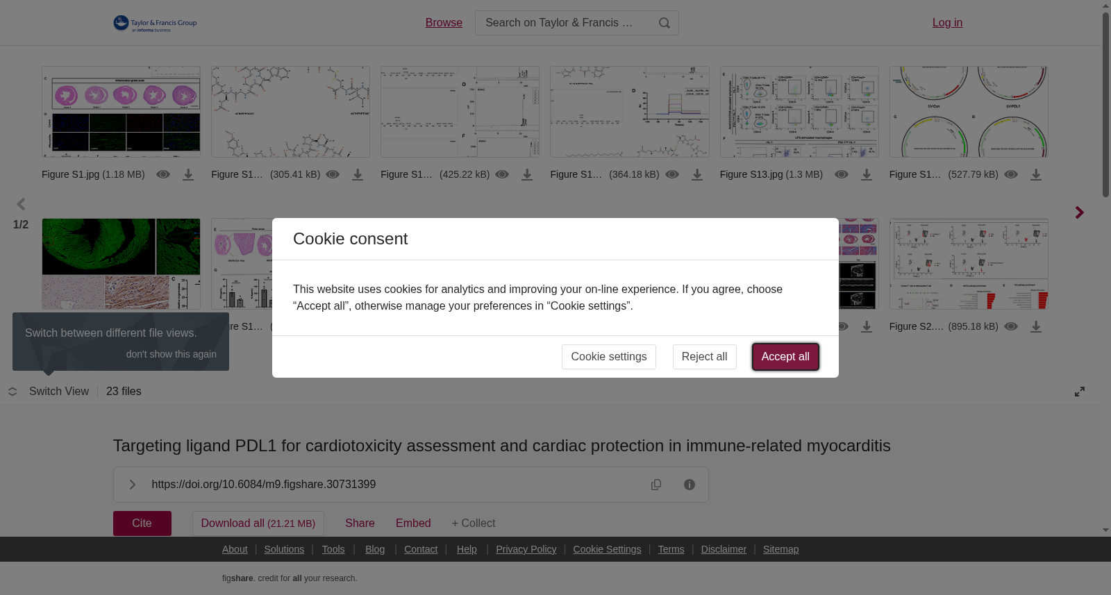The width and height of the screenshot is (1111, 595).
Task: Open Share option
Action: [360, 523]
